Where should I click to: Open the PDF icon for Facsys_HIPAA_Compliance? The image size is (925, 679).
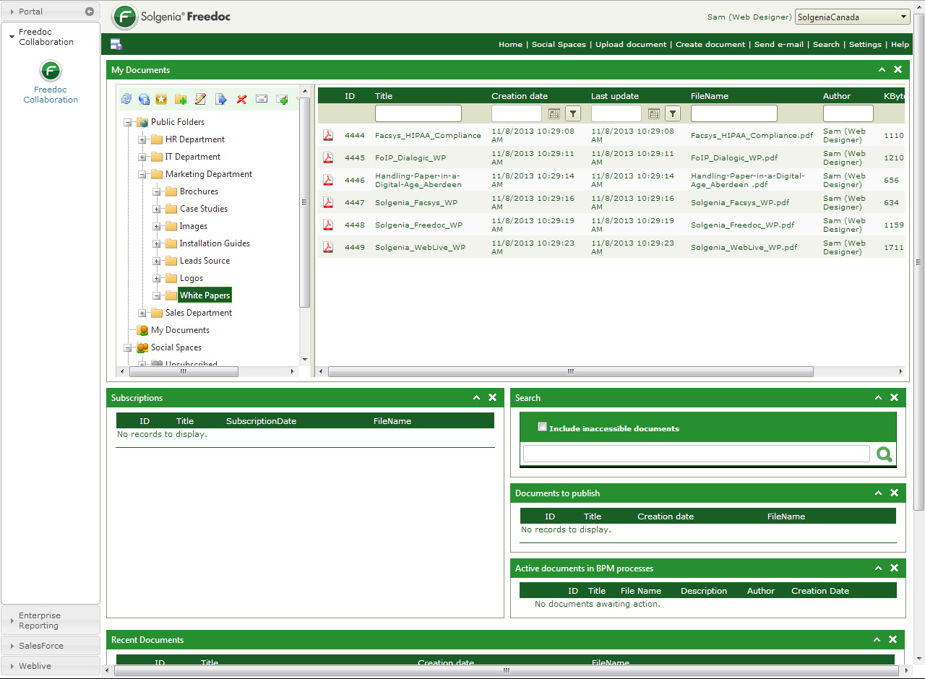328,135
